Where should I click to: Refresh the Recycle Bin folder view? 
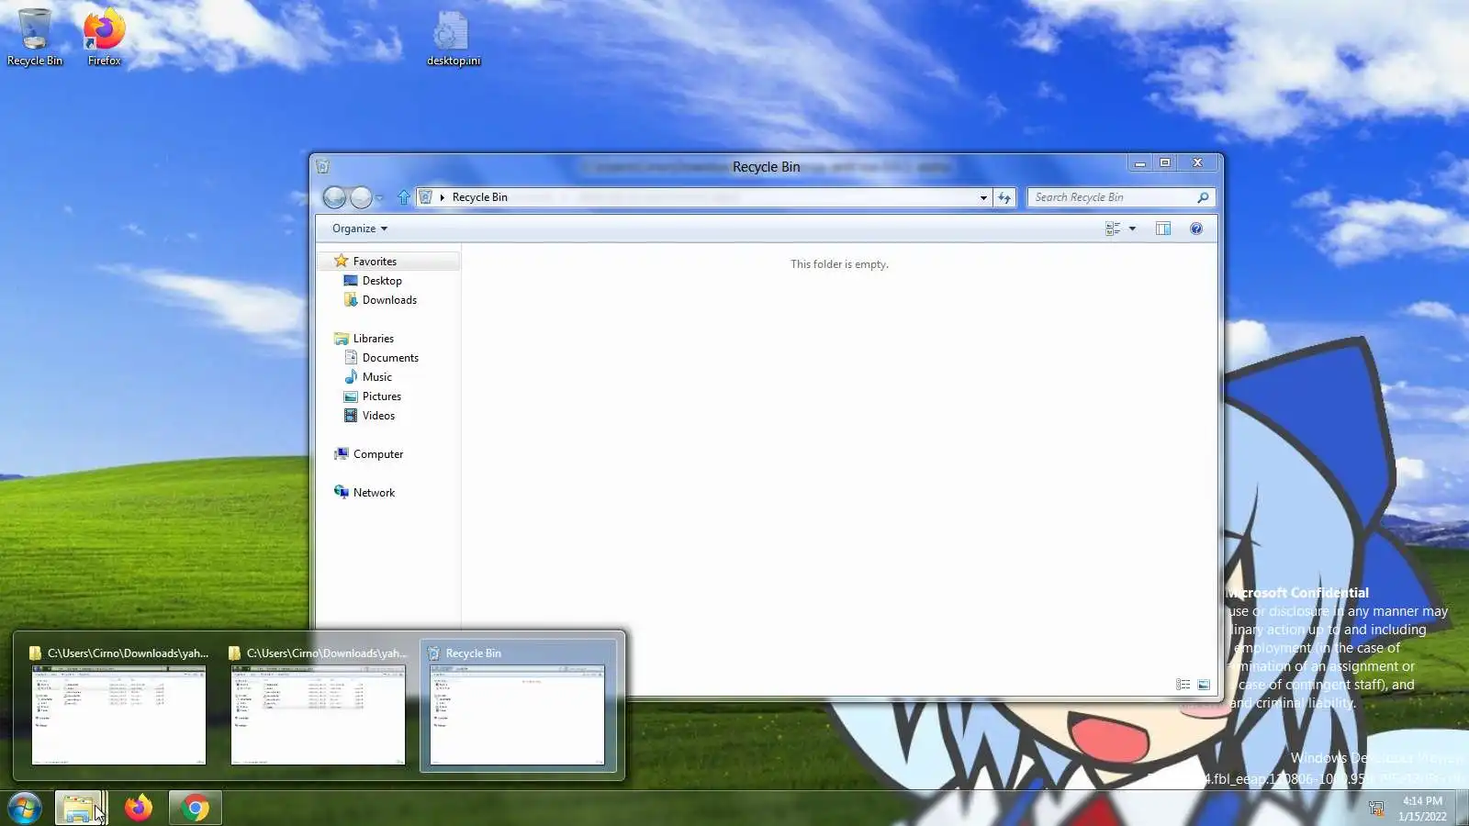click(x=1004, y=197)
